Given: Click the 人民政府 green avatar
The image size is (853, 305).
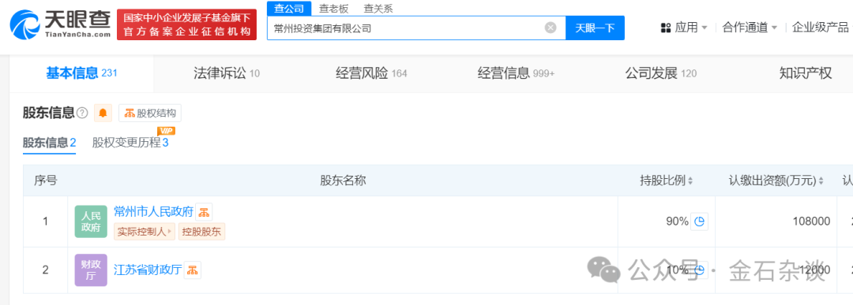Looking at the screenshot, I should [x=91, y=221].
